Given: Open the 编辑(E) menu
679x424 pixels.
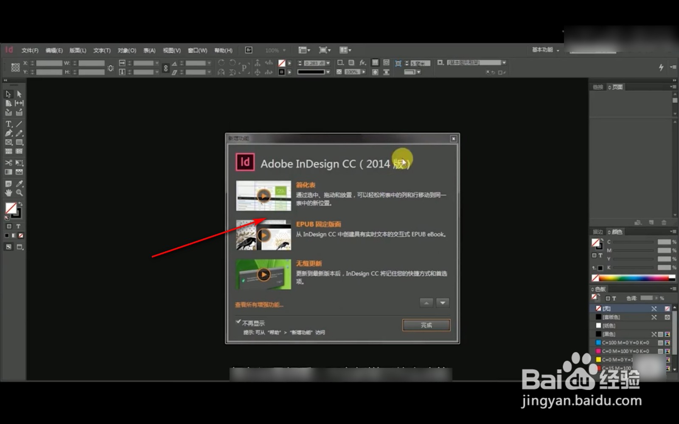Looking at the screenshot, I should pyautogui.click(x=54, y=50).
